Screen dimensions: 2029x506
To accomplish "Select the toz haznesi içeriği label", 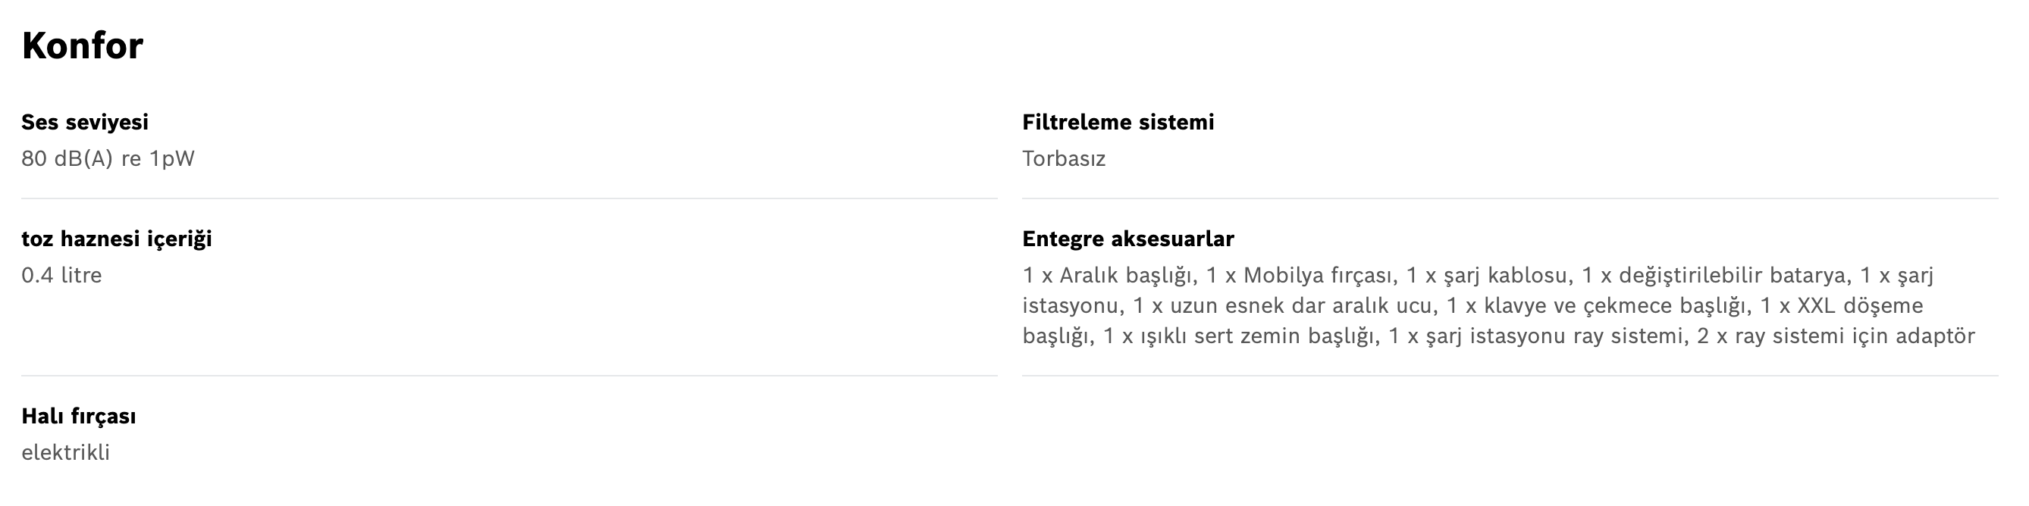I will pyautogui.click(x=117, y=239).
